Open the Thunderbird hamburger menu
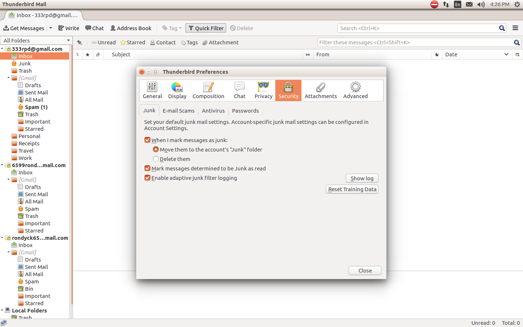The height and width of the screenshot is (327, 523). coord(515,28)
